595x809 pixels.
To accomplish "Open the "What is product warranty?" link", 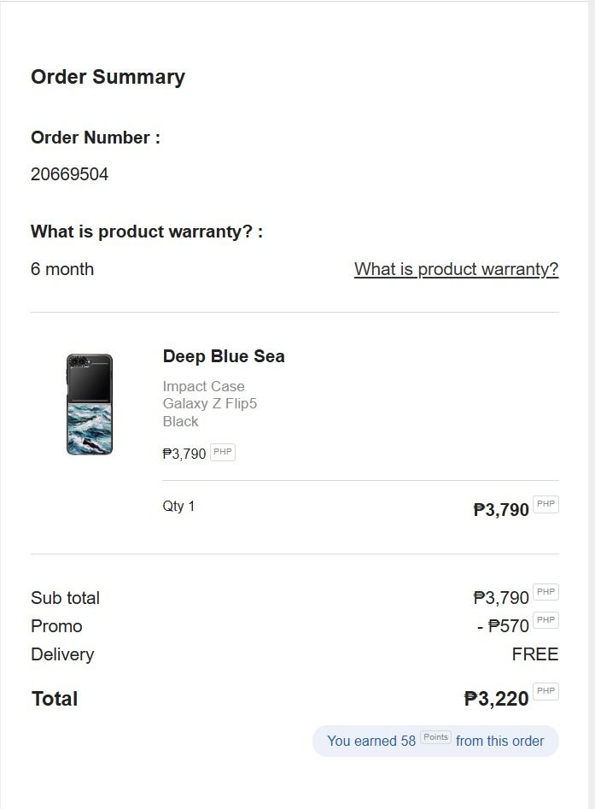I will click(456, 269).
